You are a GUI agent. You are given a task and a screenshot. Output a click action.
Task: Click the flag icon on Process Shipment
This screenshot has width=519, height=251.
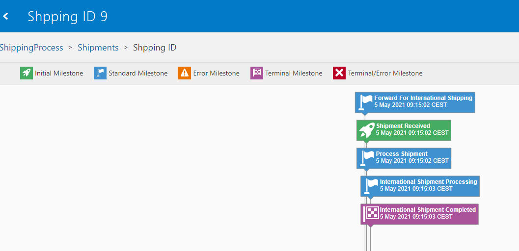367,158
